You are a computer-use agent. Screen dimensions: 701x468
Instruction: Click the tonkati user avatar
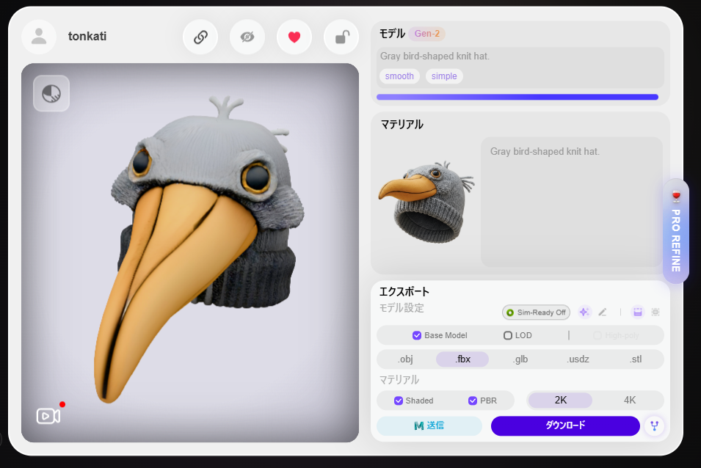click(39, 37)
